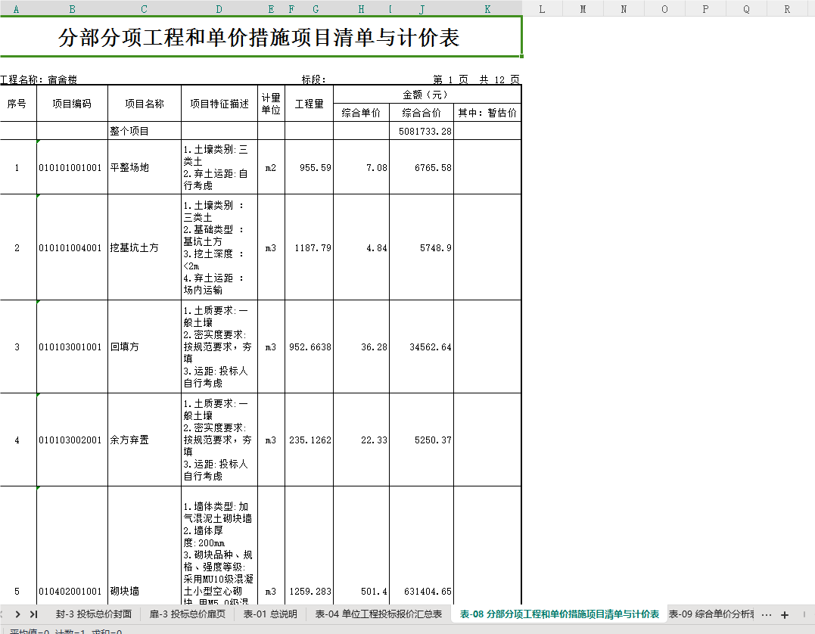
Task: Select column R header
Action: pyautogui.click(x=787, y=9)
